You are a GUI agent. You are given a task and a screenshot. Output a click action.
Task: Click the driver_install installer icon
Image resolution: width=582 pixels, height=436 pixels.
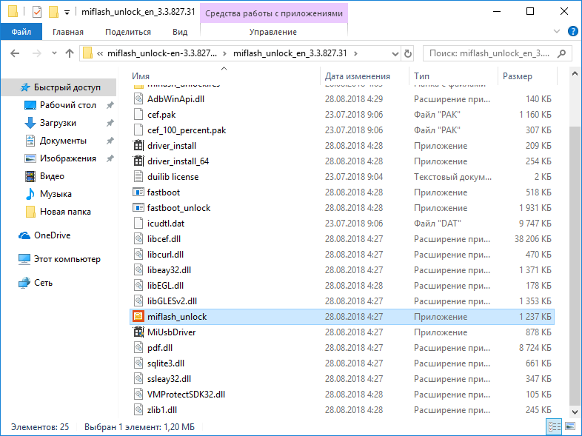click(x=138, y=146)
